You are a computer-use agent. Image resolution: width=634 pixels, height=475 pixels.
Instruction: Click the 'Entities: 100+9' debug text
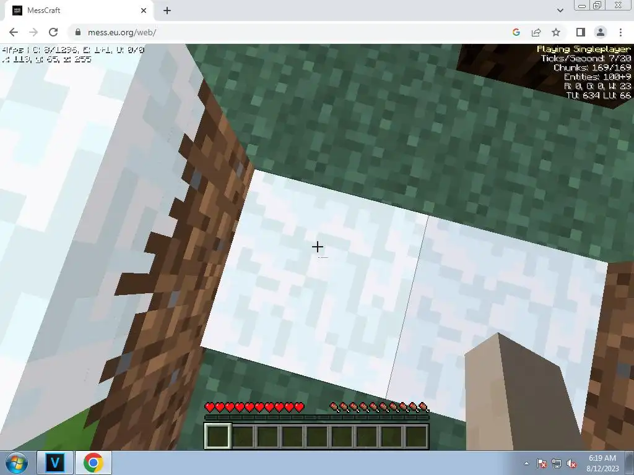[597, 77]
